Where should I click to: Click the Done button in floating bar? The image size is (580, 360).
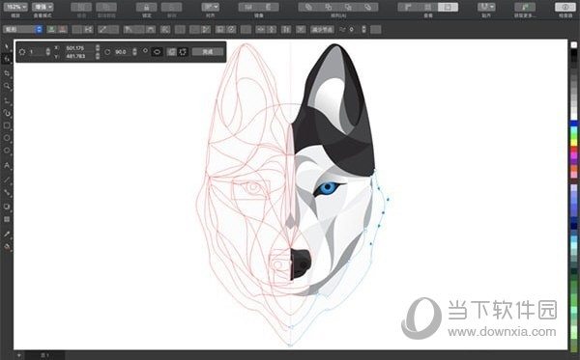[x=208, y=52]
